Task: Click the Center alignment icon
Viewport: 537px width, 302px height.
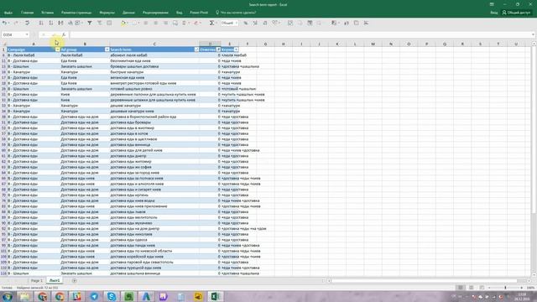Action: 155,23
